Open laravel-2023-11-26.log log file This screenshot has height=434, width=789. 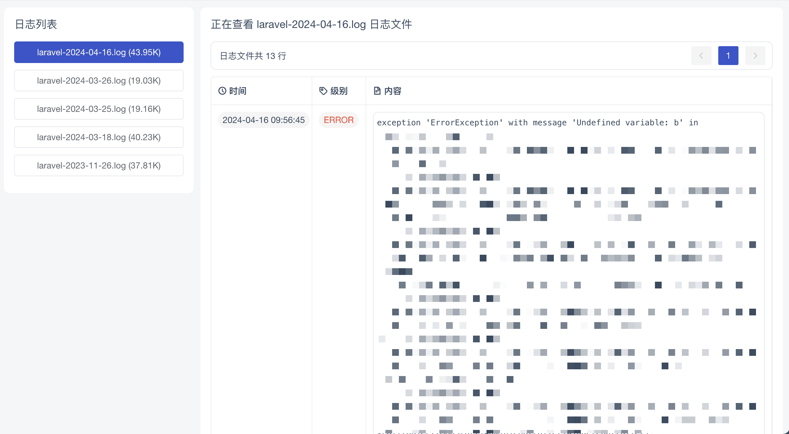click(99, 165)
